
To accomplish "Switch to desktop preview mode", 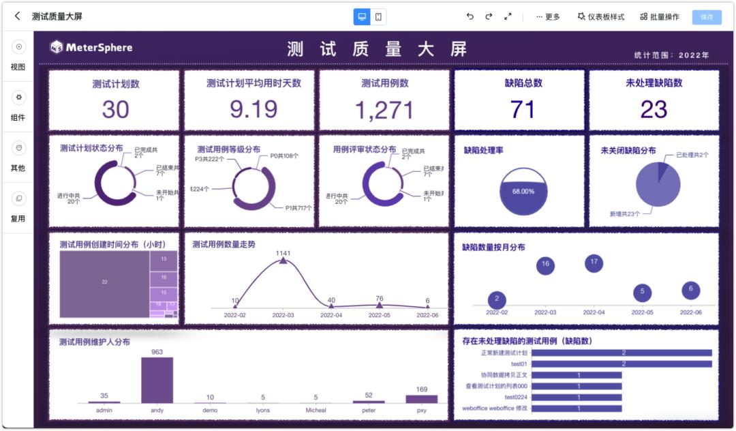I will click(361, 15).
